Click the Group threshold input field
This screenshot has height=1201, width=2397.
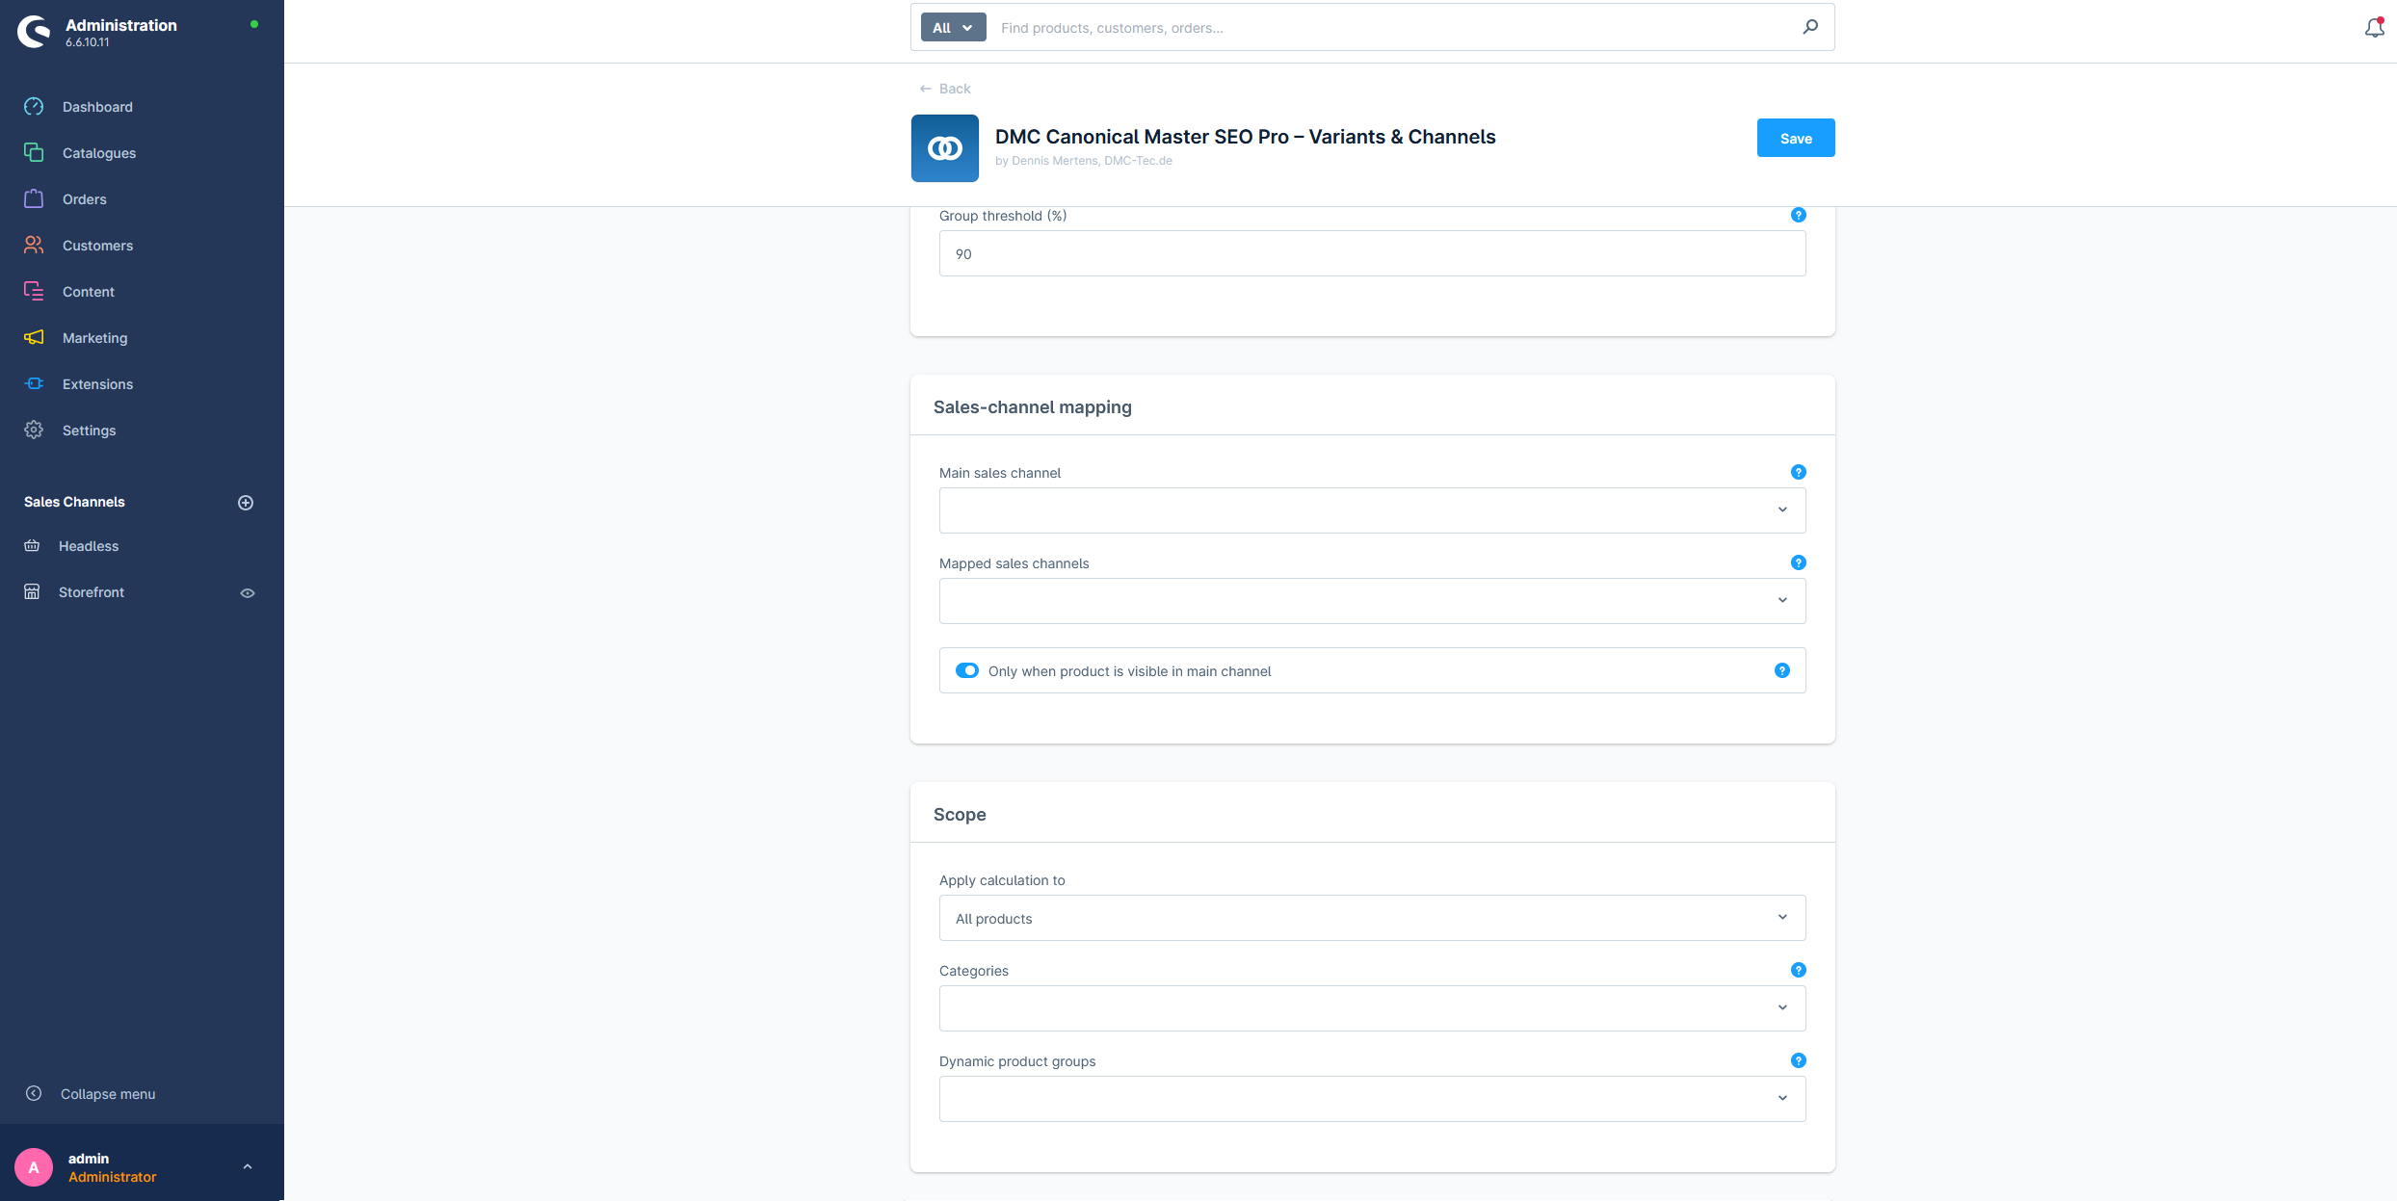tap(1372, 253)
